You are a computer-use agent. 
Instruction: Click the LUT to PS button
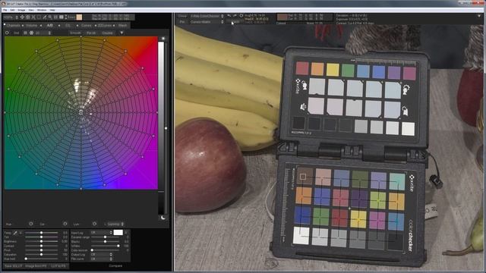point(58,266)
